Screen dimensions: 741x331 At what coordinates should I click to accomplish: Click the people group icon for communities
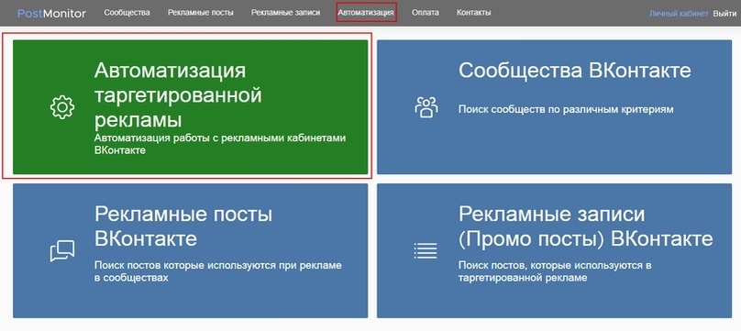click(x=426, y=107)
